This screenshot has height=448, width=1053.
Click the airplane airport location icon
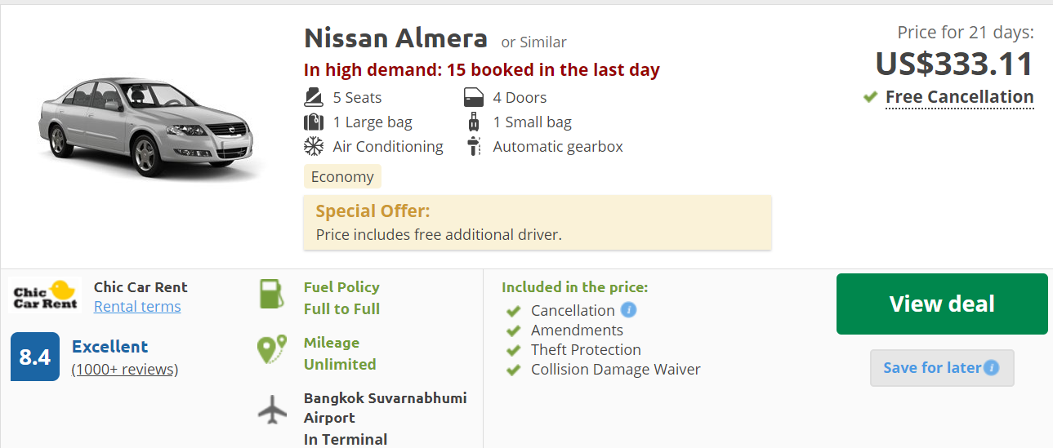tap(273, 409)
